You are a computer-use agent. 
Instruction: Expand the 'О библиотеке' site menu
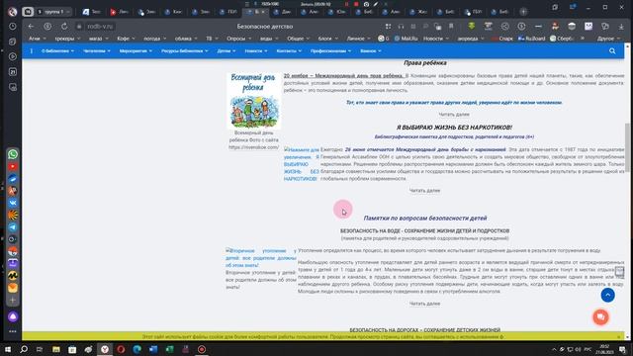click(57, 51)
